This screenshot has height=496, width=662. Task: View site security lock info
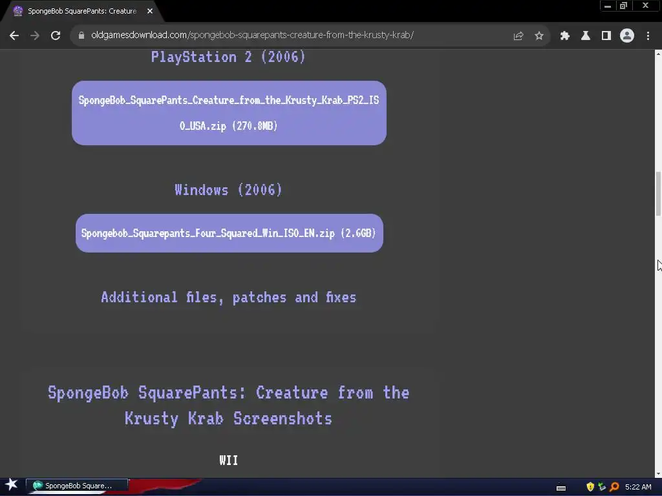81,36
